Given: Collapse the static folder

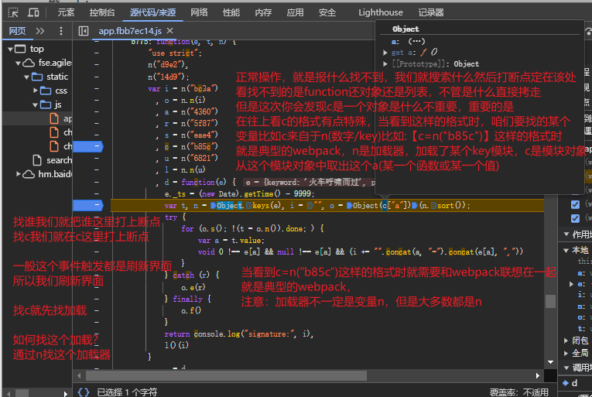Looking at the screenshot, I should point(27,77).
